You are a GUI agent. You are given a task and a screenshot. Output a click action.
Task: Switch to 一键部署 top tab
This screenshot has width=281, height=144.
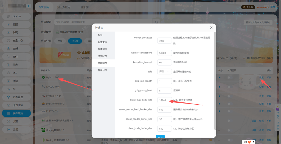[83, 7]
